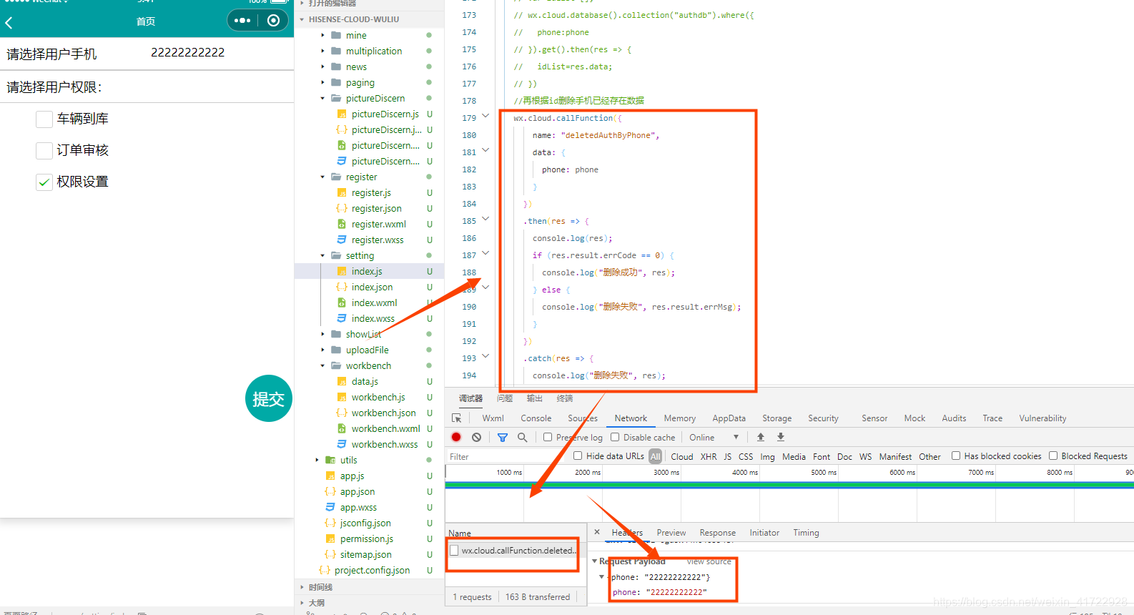Viewport: 1134px width, 615px height.
Task: Open the Timing tab of request
Action: 806,533
